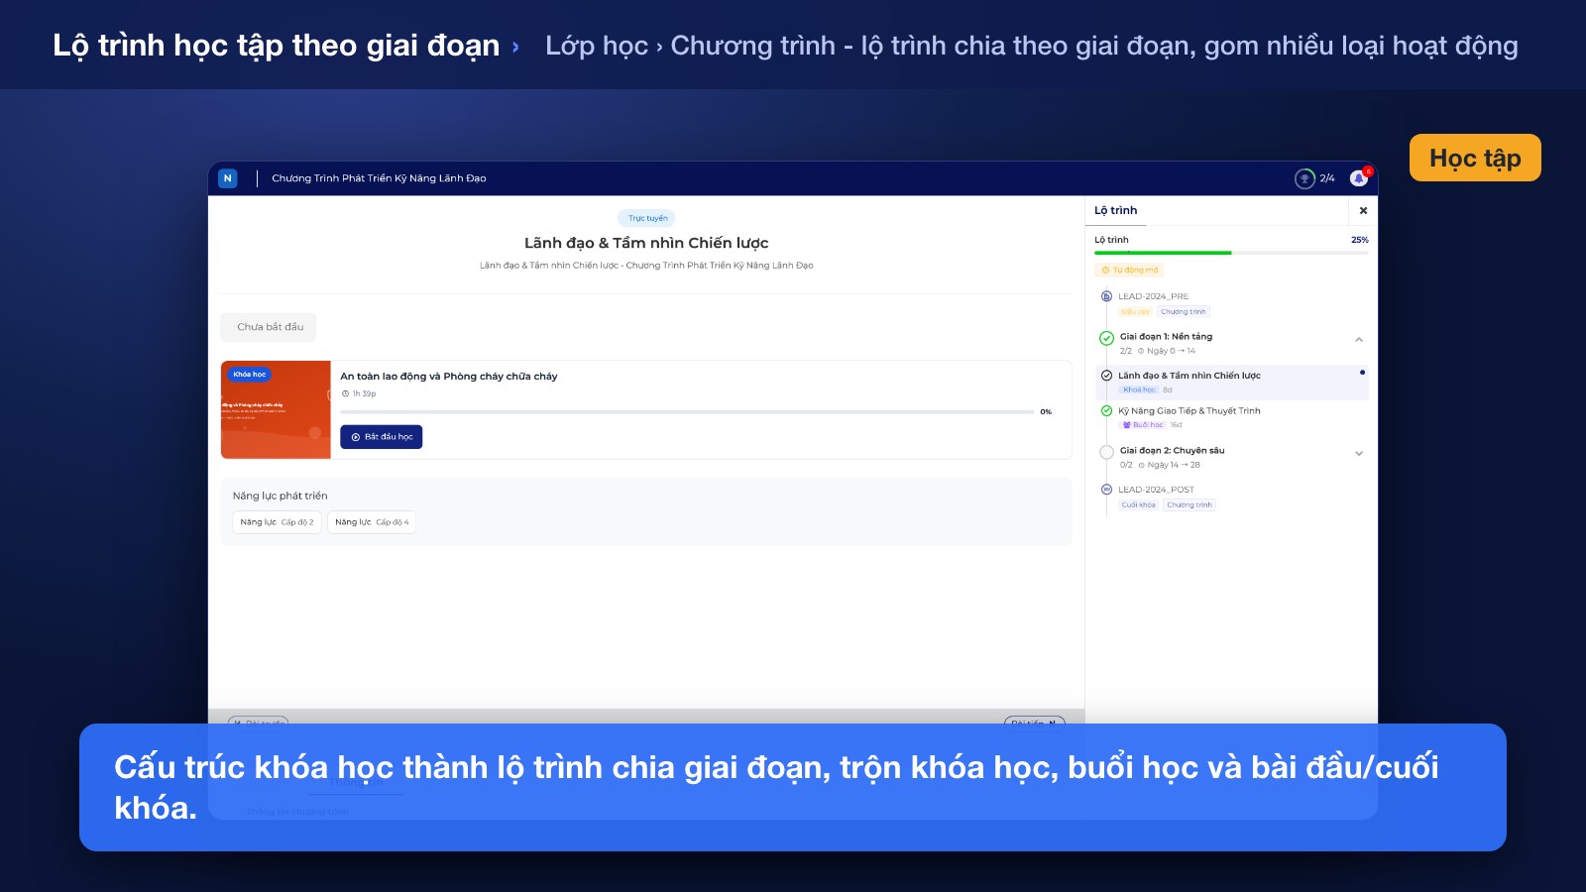
Task: Click the green check icon for Giai đoạn 1
Action: pyautogui.click(x=1106, y=338)
